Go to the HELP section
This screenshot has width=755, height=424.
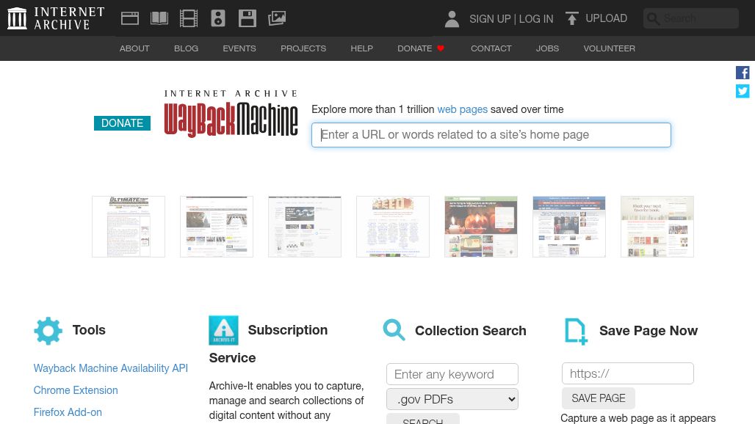tap(361, 48)
